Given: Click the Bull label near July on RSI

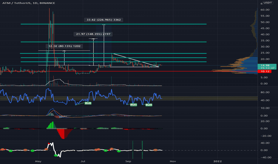Looking at the screenshot, I should click(x=88, y=103).
